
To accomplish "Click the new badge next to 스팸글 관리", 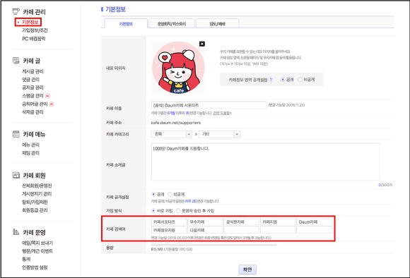I will pyautogui.click(x=47, y=96).
